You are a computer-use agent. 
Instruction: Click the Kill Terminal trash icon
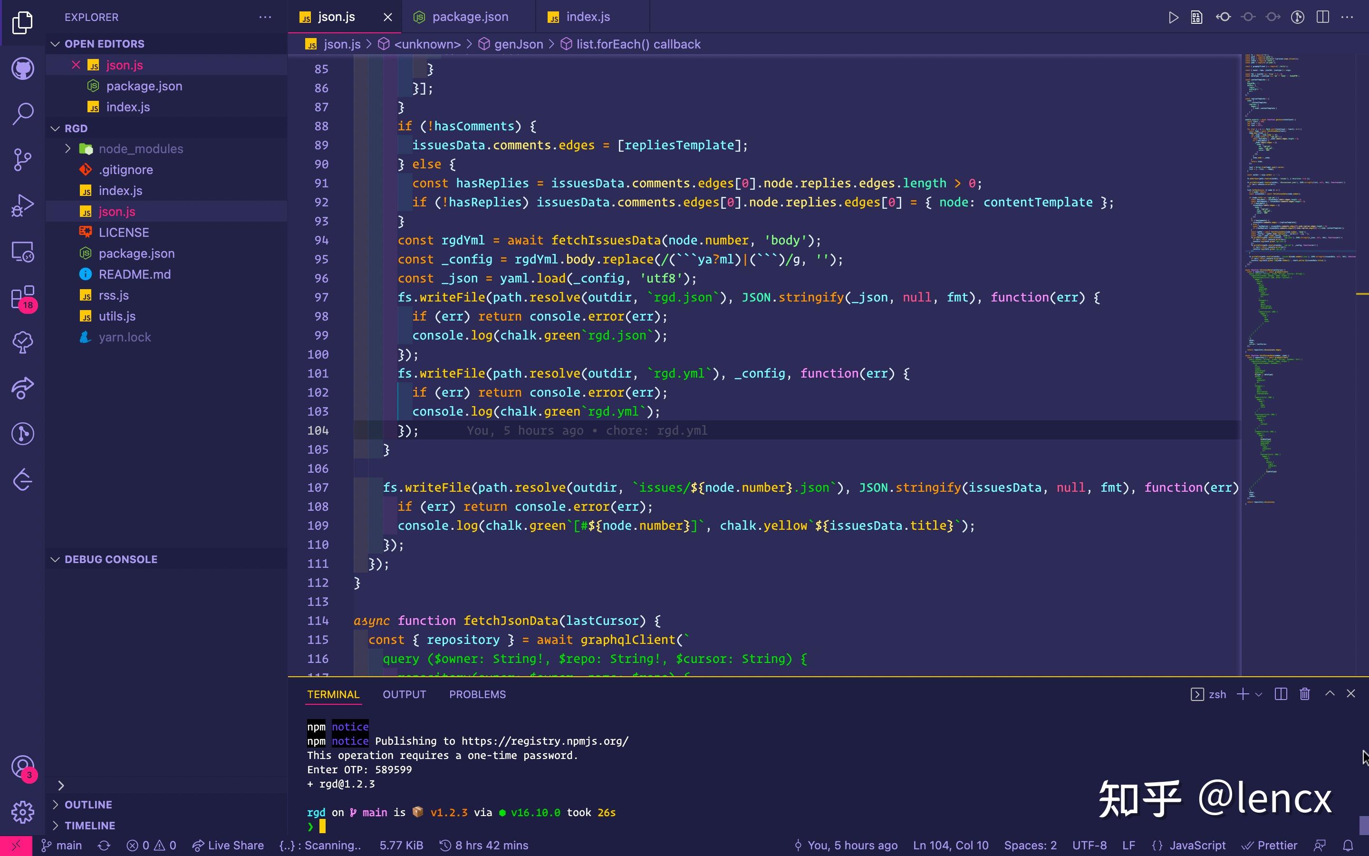[1304, 694]
